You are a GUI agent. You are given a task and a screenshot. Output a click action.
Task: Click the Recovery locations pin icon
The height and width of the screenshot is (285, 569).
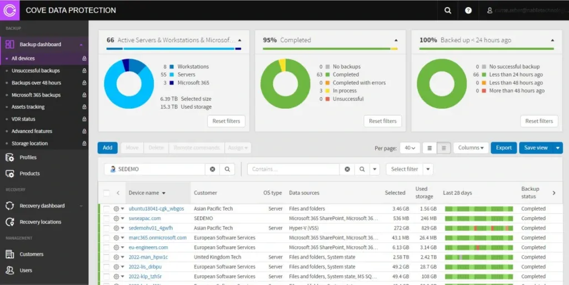[x=10, y=222]
